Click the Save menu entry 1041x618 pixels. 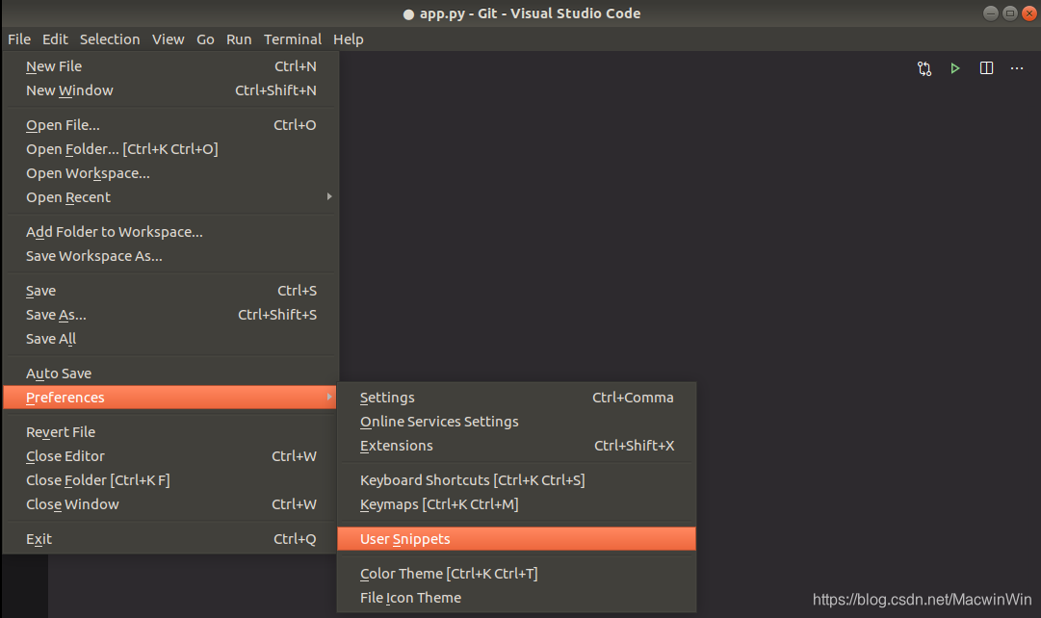click(171, 291)
